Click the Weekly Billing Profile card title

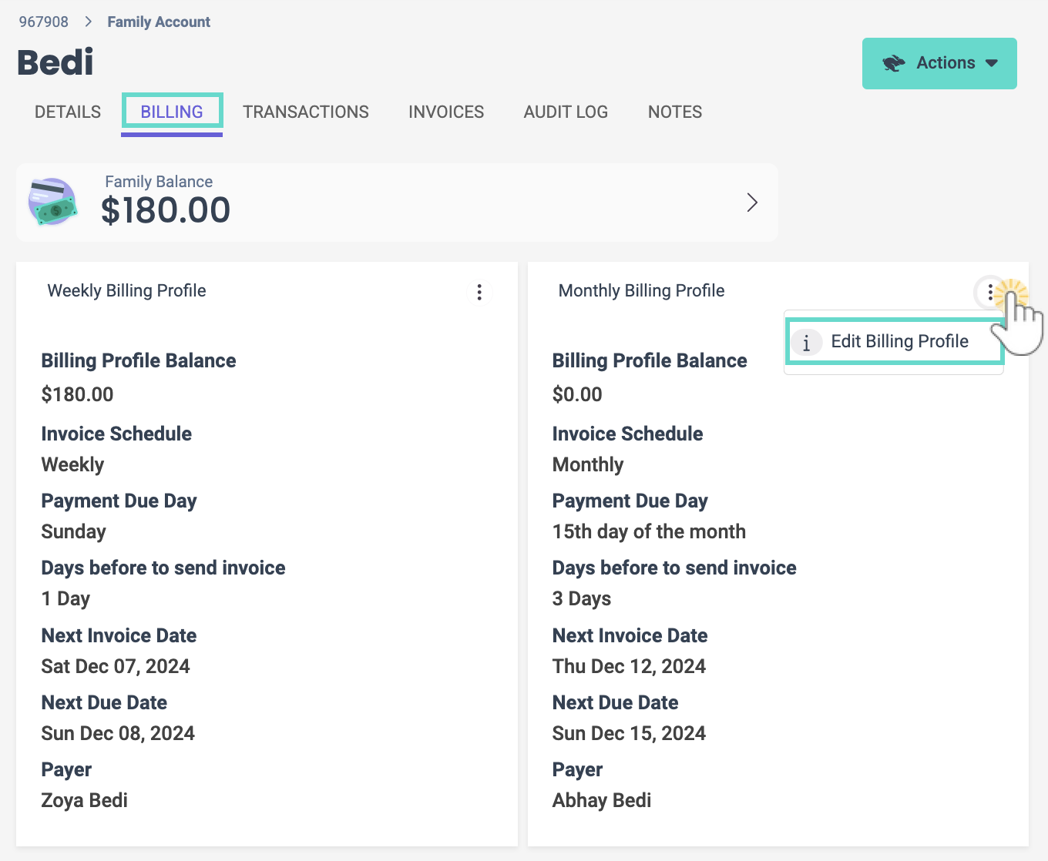coord(127,291)
